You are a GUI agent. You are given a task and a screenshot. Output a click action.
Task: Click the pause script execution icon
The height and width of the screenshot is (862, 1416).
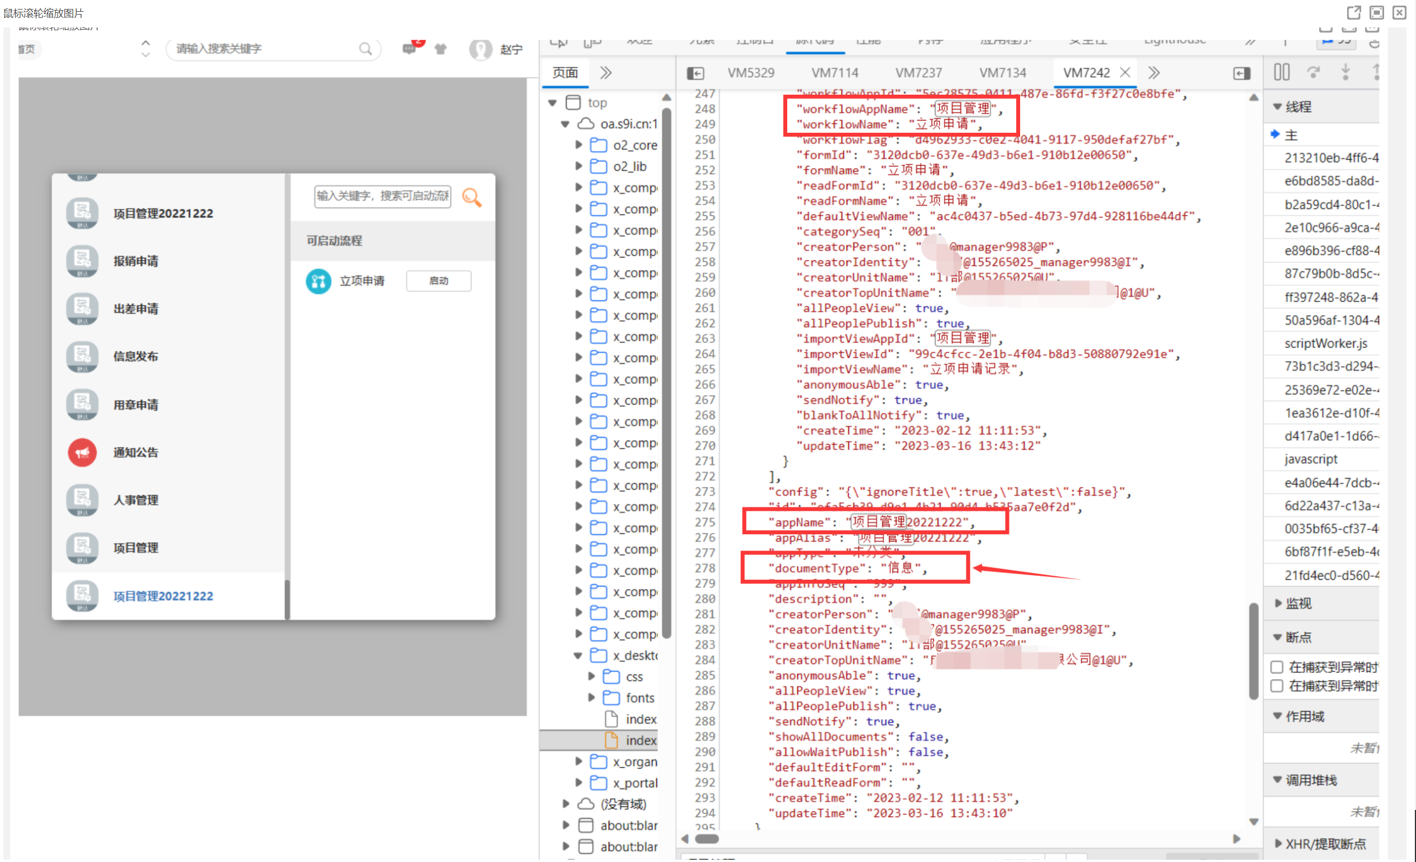1282,72
